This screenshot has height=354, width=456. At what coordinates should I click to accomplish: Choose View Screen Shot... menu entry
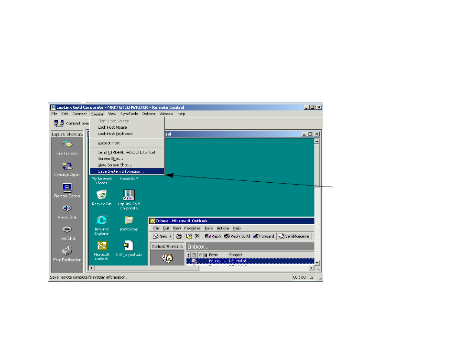coord(127,165)
